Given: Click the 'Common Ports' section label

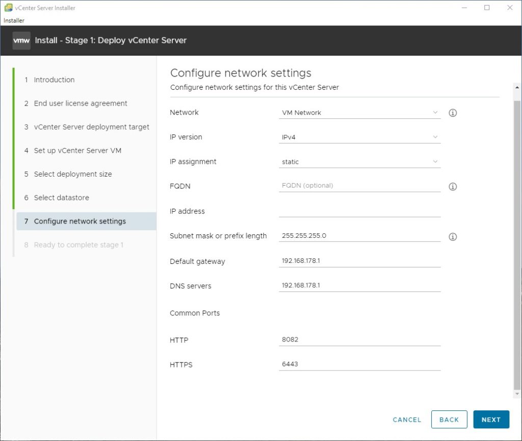Looking at the screenshot, I should pos(195,313).
